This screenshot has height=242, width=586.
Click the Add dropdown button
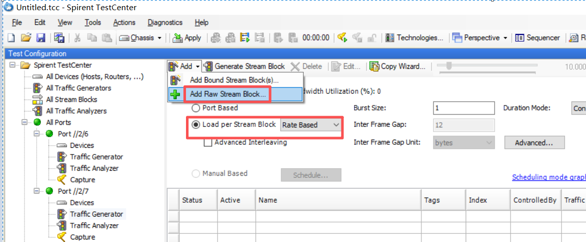point(184,66)
